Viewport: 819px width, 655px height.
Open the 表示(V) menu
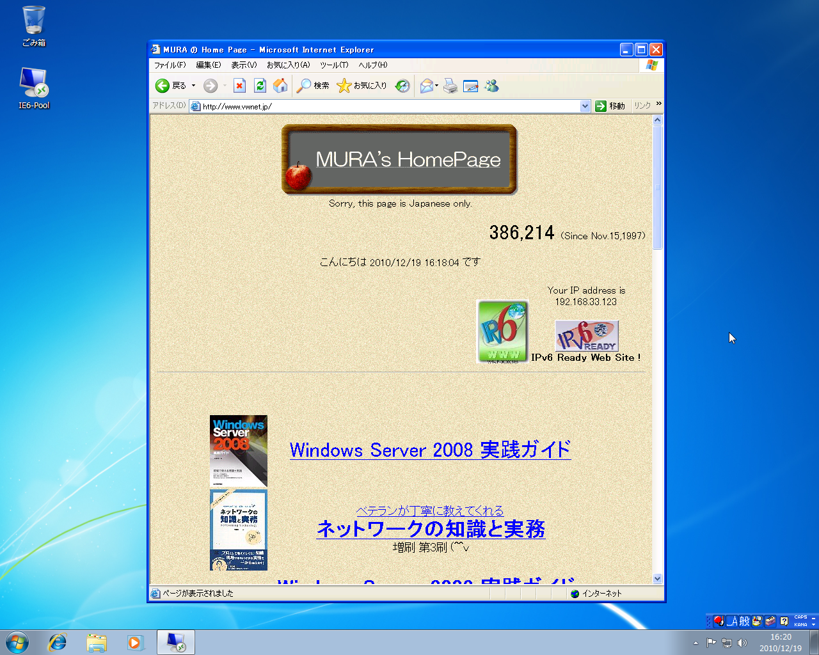coord(244,65)
